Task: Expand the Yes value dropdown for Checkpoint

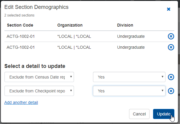Action: click(129, 91)
